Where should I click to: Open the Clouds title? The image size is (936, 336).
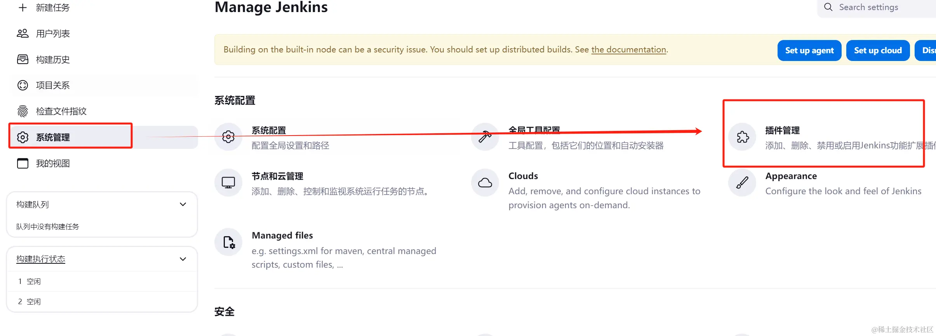pyautogui.click(x=523, y=176)
